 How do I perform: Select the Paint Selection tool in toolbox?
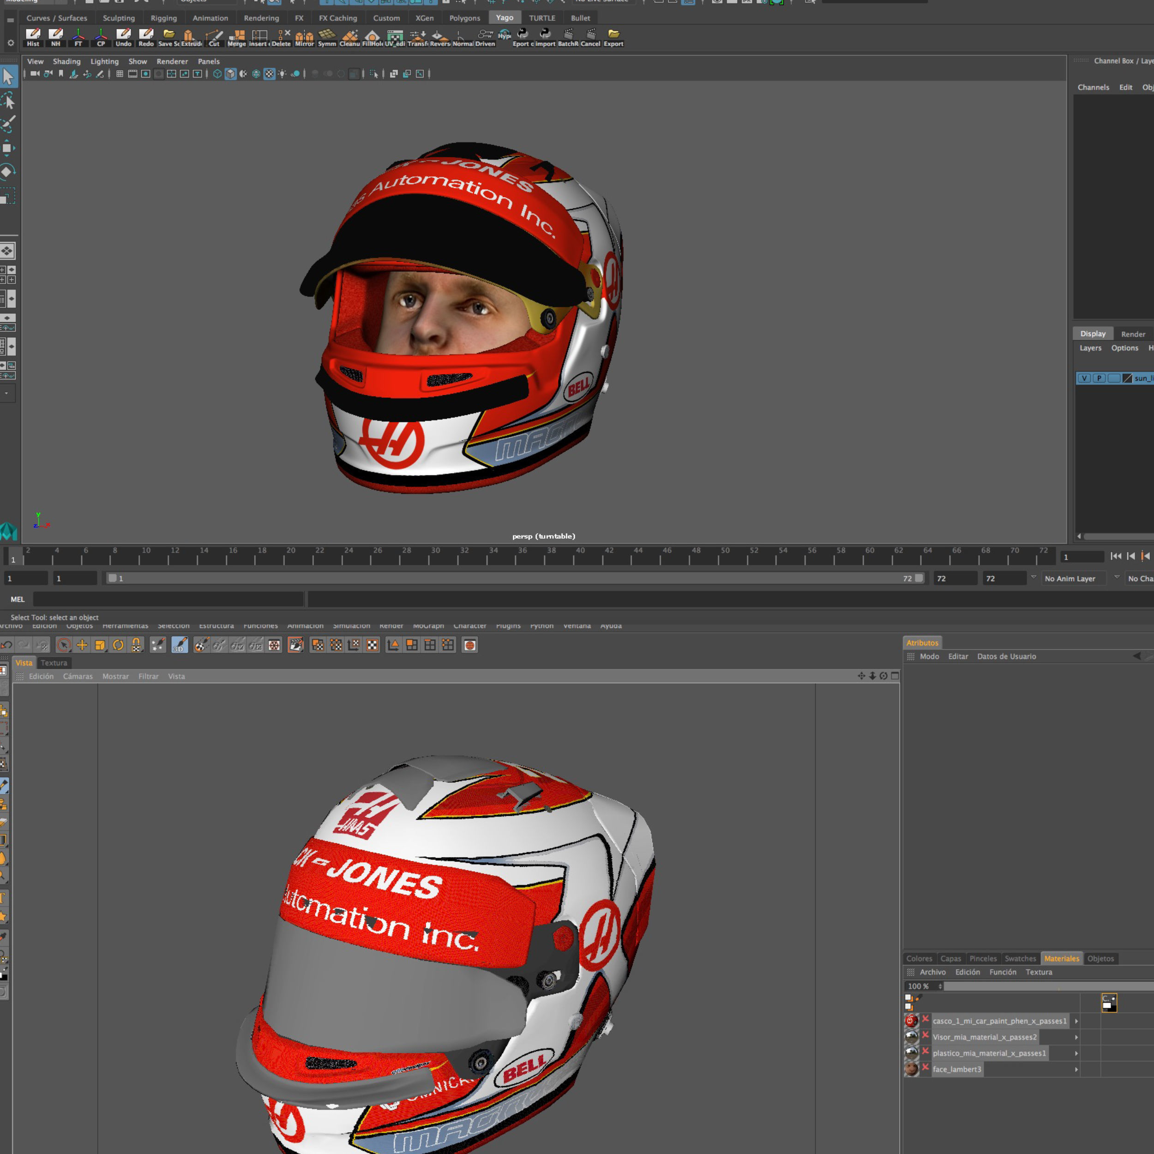pos(8,124)
